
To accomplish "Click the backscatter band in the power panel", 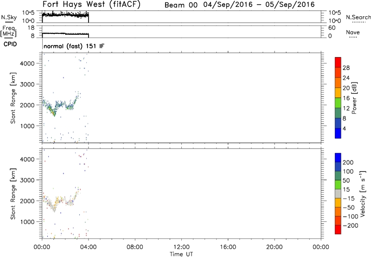I will tap(60, 105).
